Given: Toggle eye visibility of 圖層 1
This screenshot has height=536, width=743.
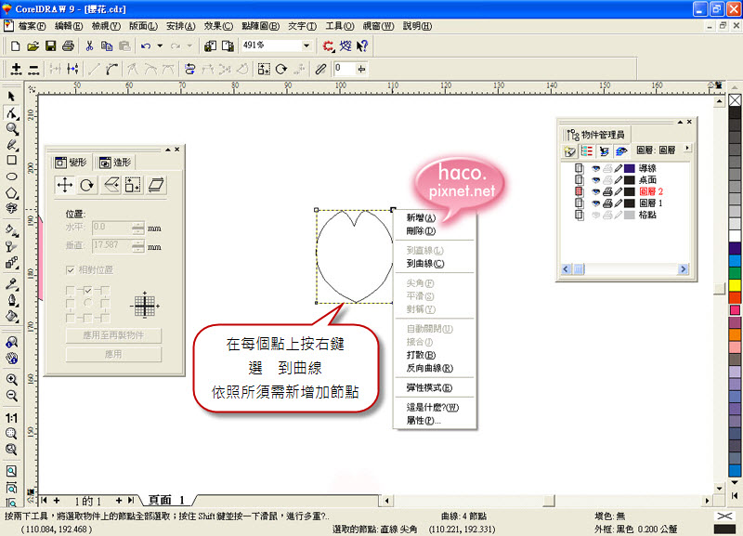Looking at the screenshot, I should [x=595, y=203].
